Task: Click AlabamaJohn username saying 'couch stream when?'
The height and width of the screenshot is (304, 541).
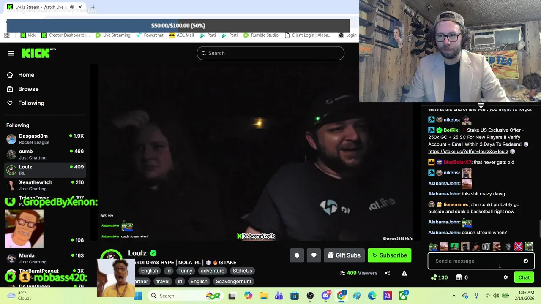Action: pyautogui.click(x=444, y=233)
